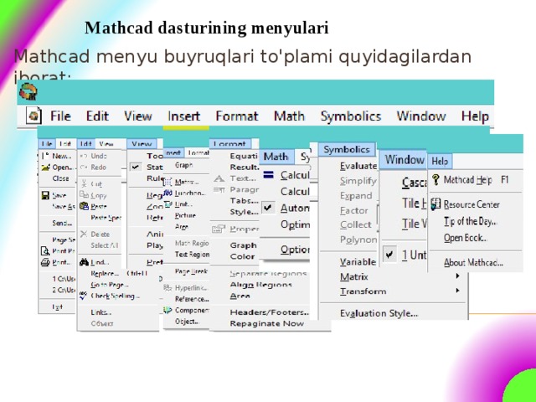536x402 pixels.
Task: Click the Open folder icon in the File menu
Action: coord(45,167)
